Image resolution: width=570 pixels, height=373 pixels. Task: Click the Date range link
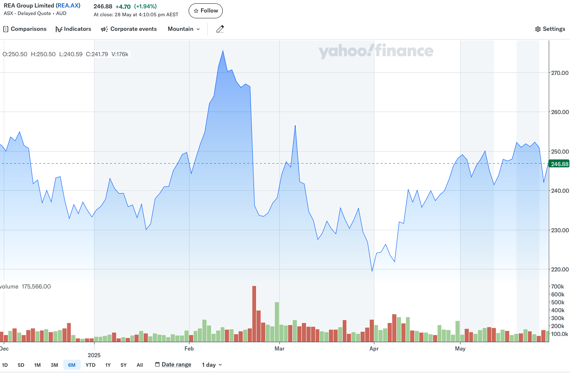pyautogui.click(x=177, y=365)
